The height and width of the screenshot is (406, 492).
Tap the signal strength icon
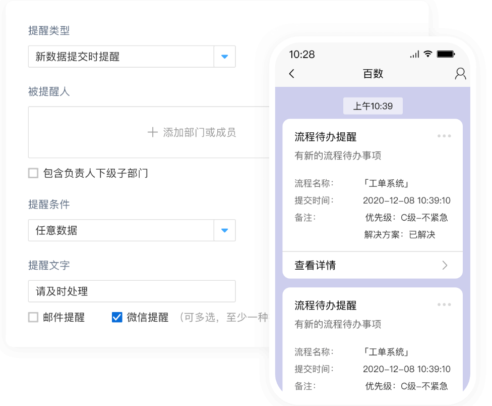pos(414,55)
